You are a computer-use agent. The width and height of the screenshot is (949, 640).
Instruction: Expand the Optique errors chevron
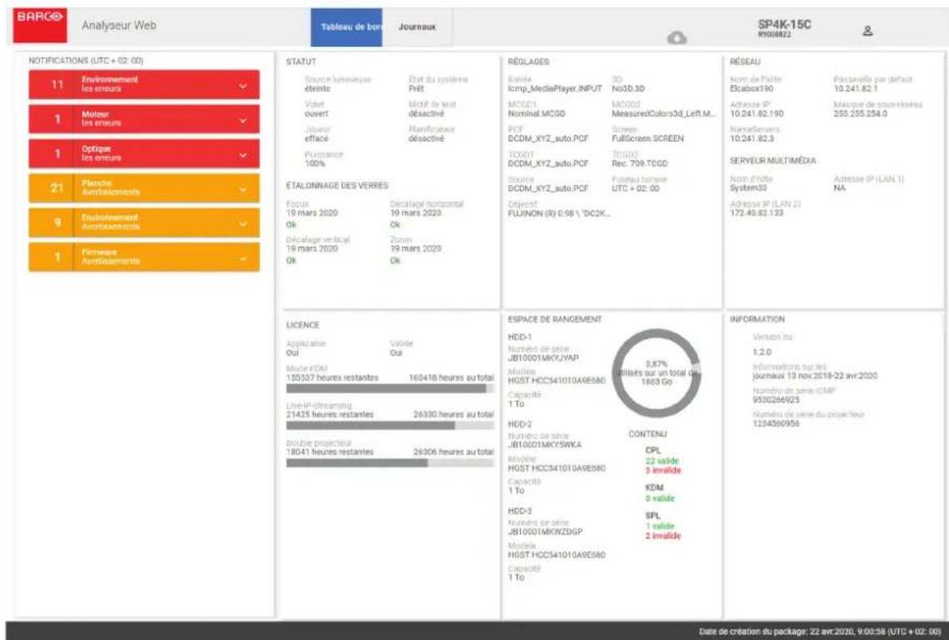pos(243,155)
